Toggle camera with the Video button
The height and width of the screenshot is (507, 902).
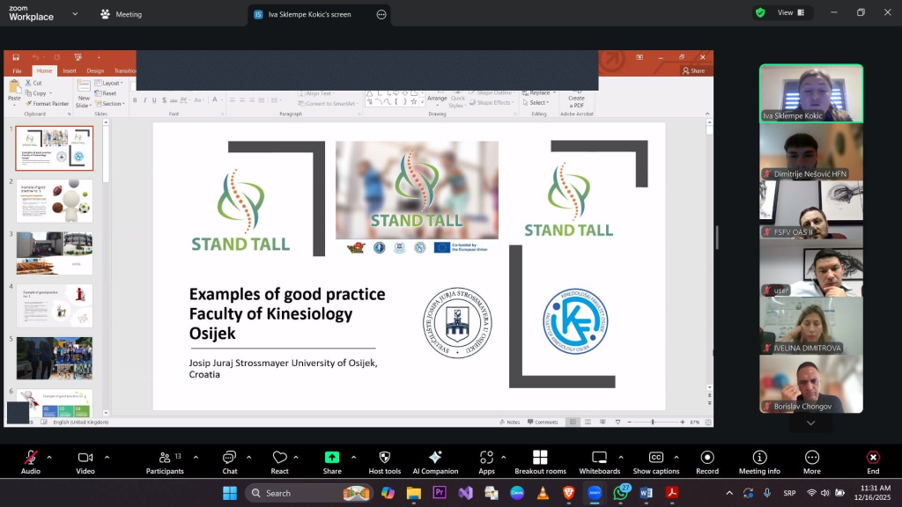(x=85, y=462)
